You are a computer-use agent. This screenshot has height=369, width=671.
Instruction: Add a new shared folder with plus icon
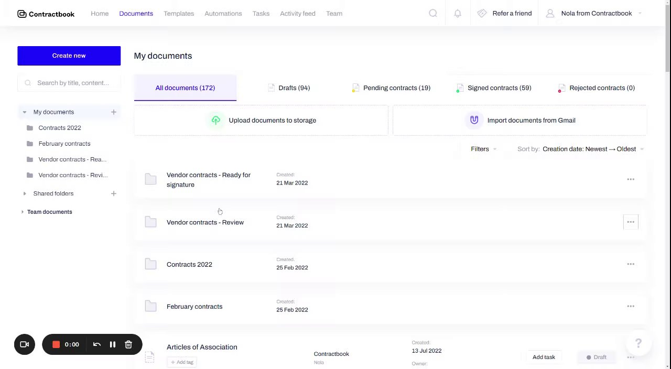coord(113,193)
